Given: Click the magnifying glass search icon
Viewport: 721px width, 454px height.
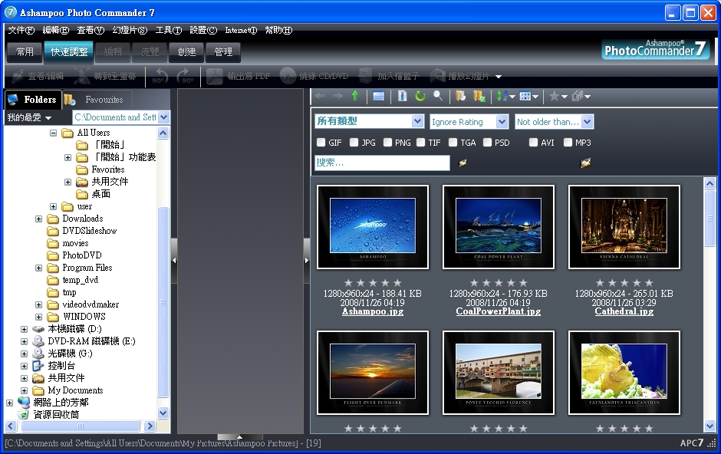Looking at the screenshot, I should coord(438,96).
